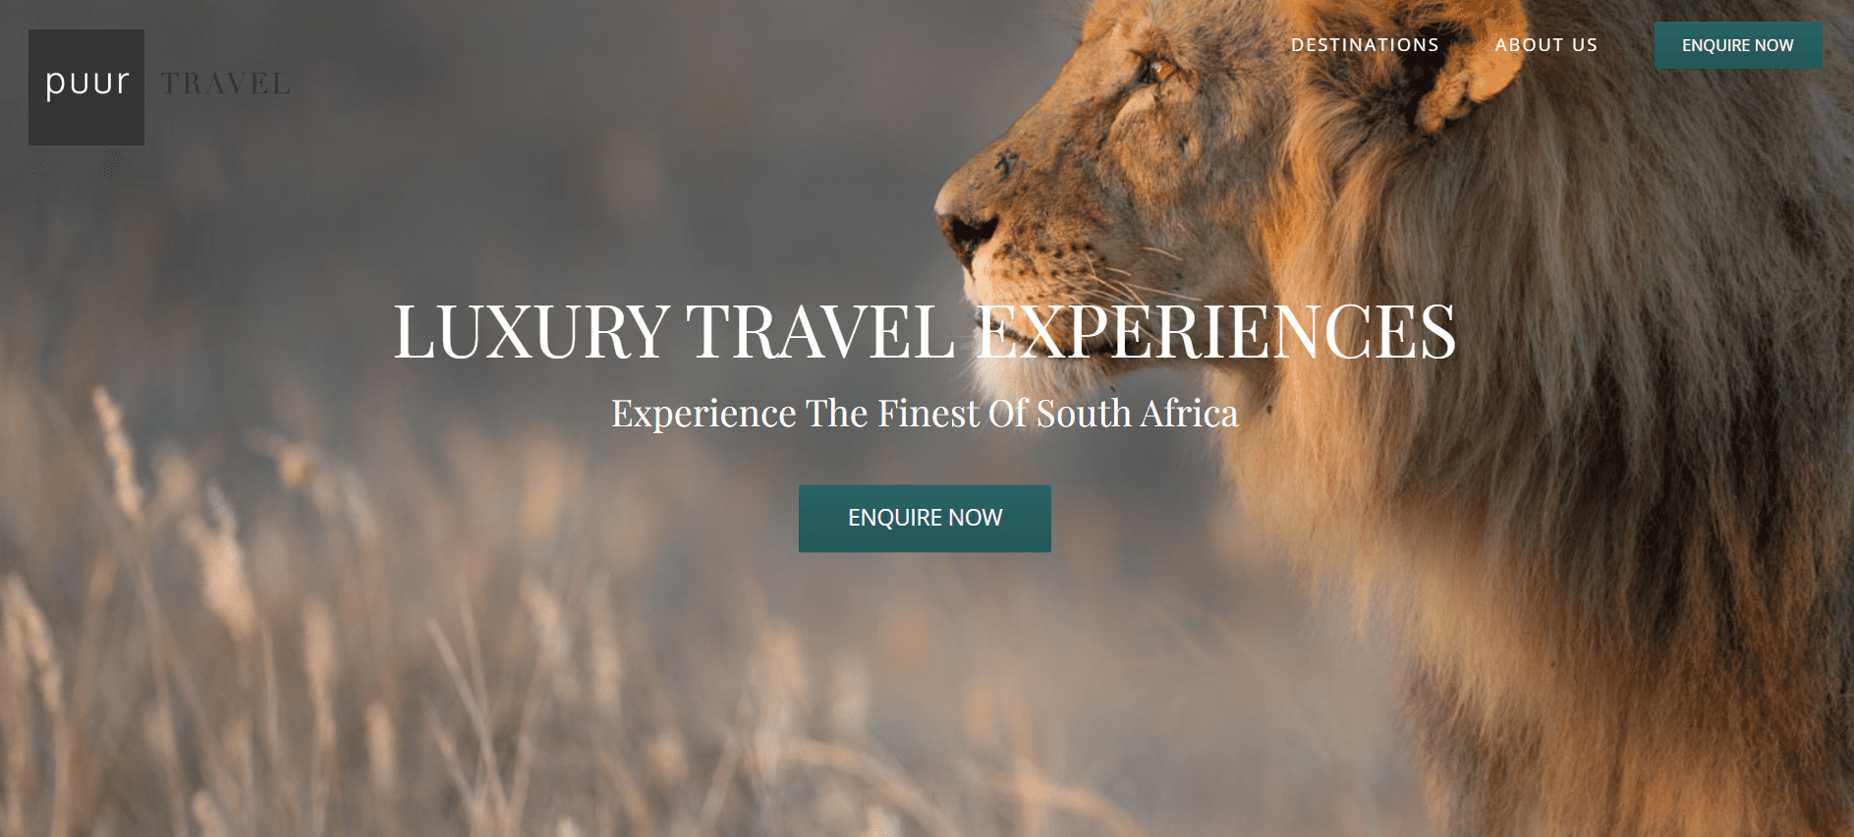The image size is (1854, 837).
Task: Click the TRAVEL wordmark beside the logo
Action: click(226, 84)
